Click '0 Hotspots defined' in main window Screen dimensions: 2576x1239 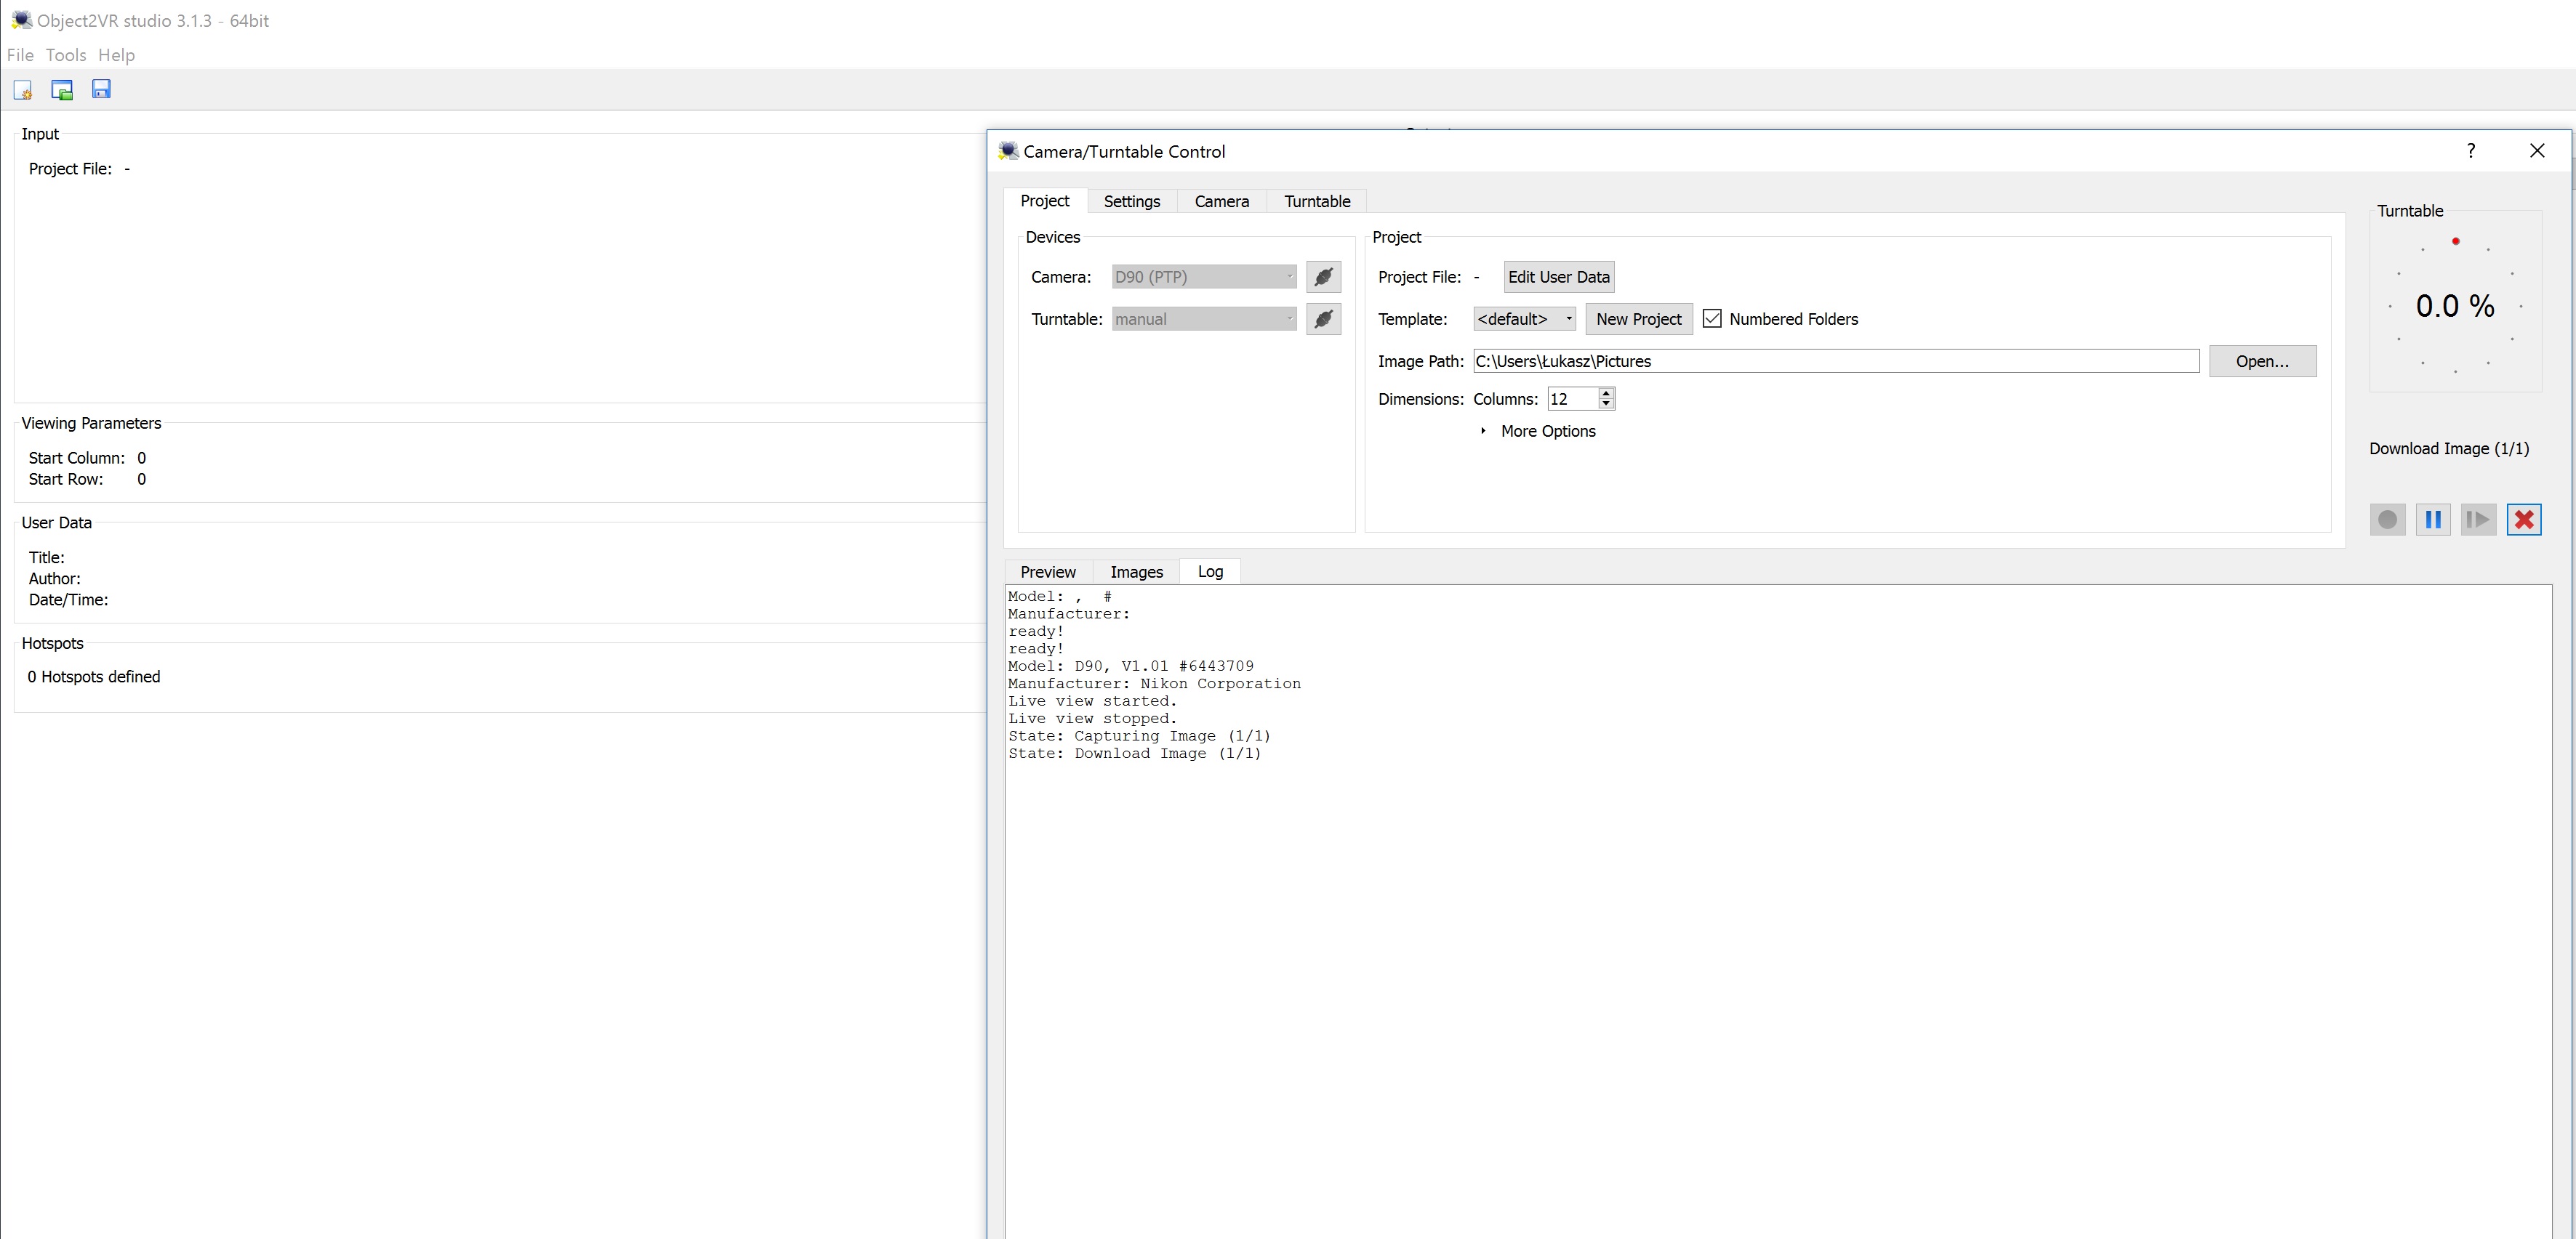[x=94, y=677]
